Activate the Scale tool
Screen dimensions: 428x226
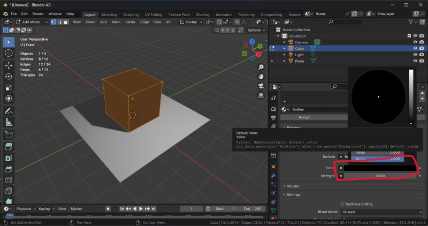(9, 87)
